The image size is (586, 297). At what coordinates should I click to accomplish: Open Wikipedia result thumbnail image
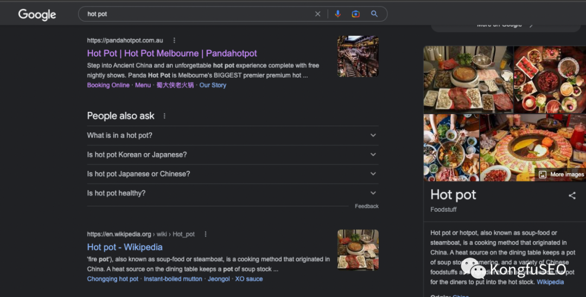click(358, 250)
